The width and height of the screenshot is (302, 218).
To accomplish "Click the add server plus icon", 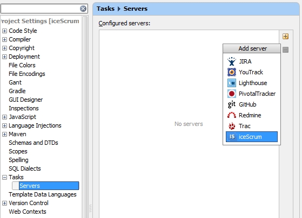I will click(285, 36).
